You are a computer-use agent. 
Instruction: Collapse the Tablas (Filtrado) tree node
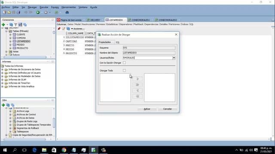pos(6,31)
